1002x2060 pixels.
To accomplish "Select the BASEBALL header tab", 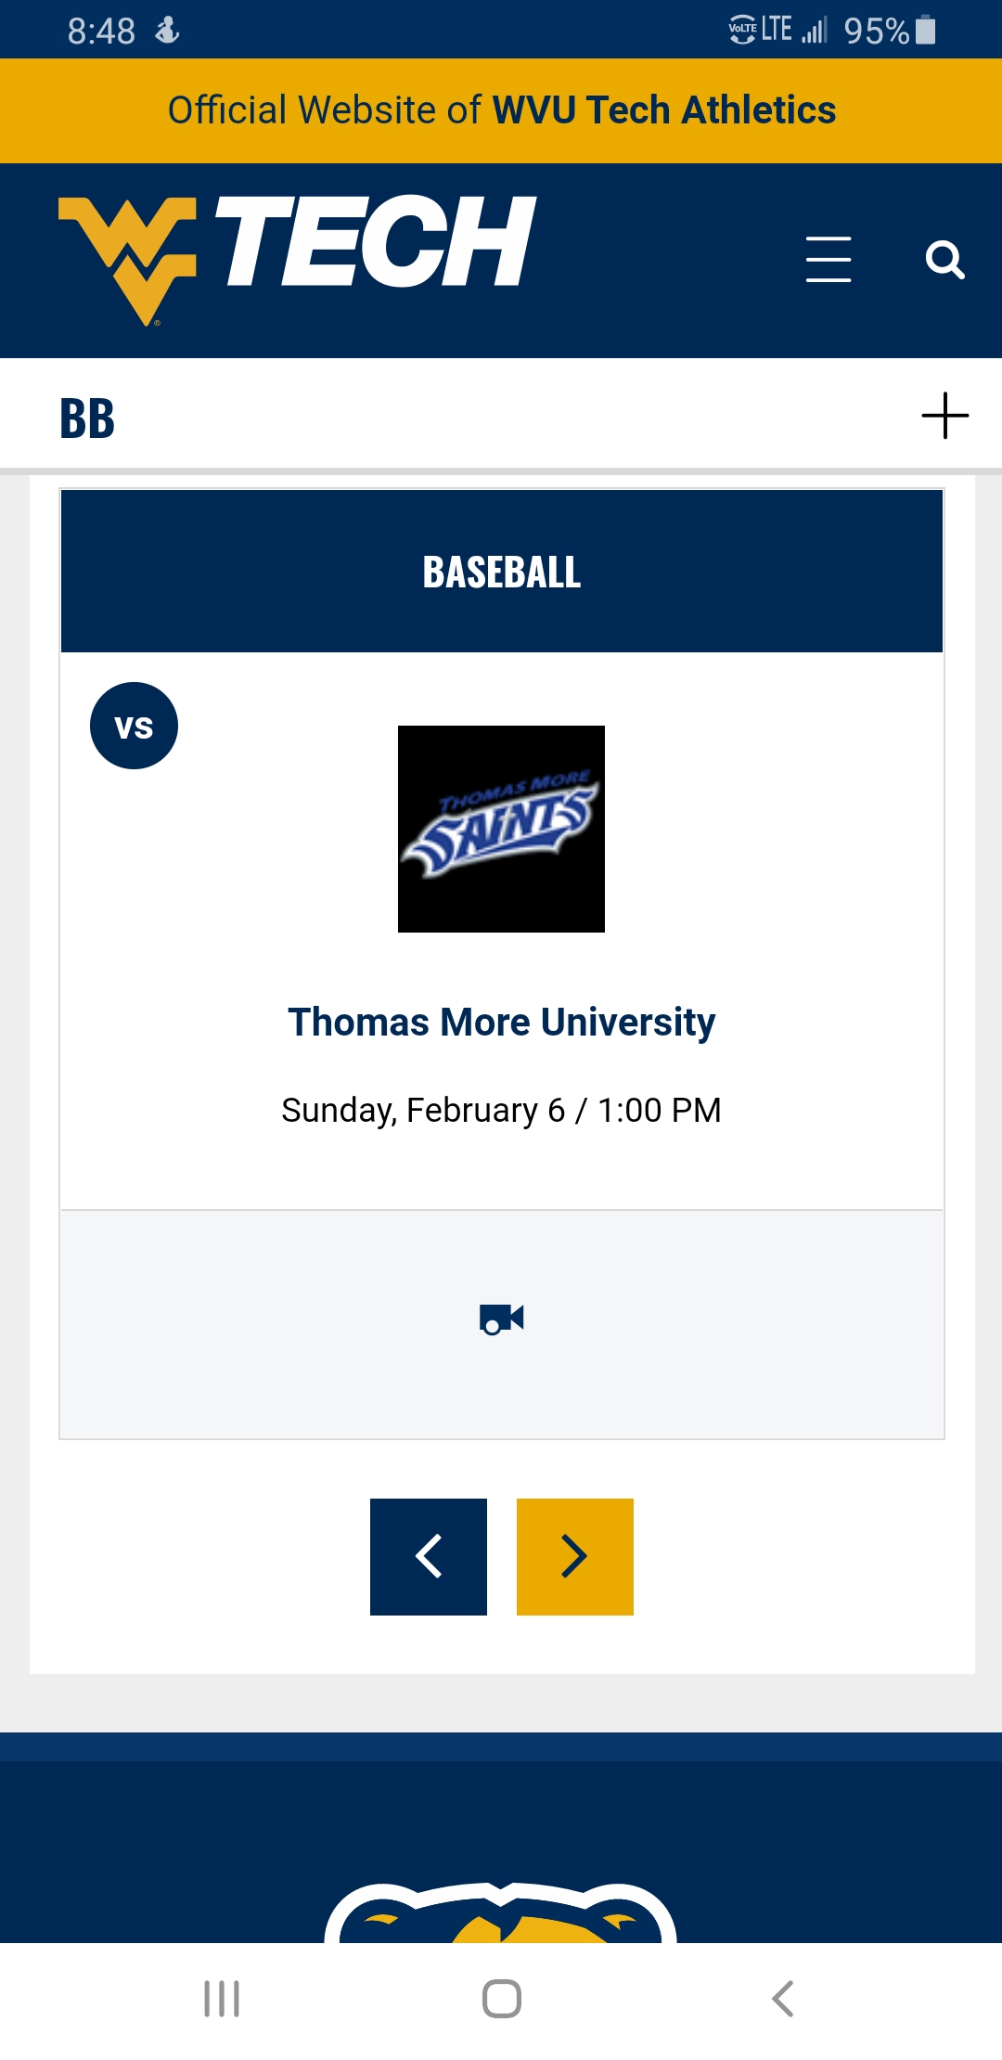I will [x=501, y=572].
